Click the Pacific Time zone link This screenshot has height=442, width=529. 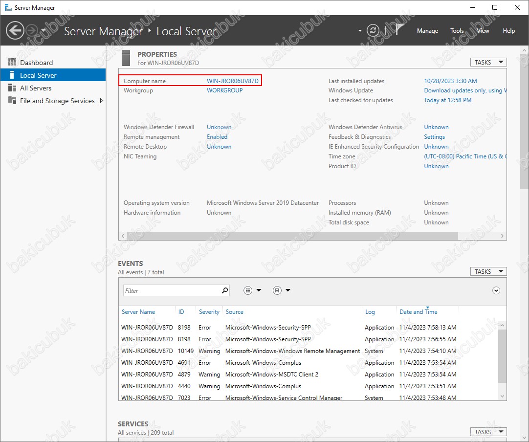[x=465, y=156]
